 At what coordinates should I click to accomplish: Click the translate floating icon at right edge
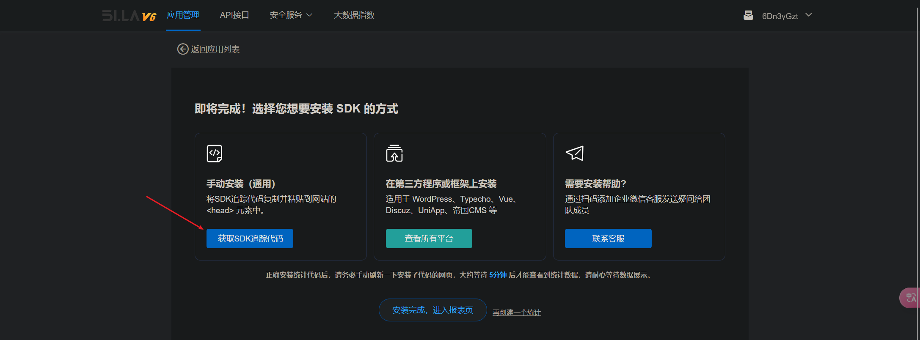[910, 298]
